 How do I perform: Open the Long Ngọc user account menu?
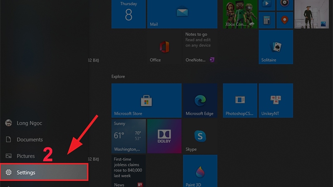pyautogui.click(x=45, y=123)
